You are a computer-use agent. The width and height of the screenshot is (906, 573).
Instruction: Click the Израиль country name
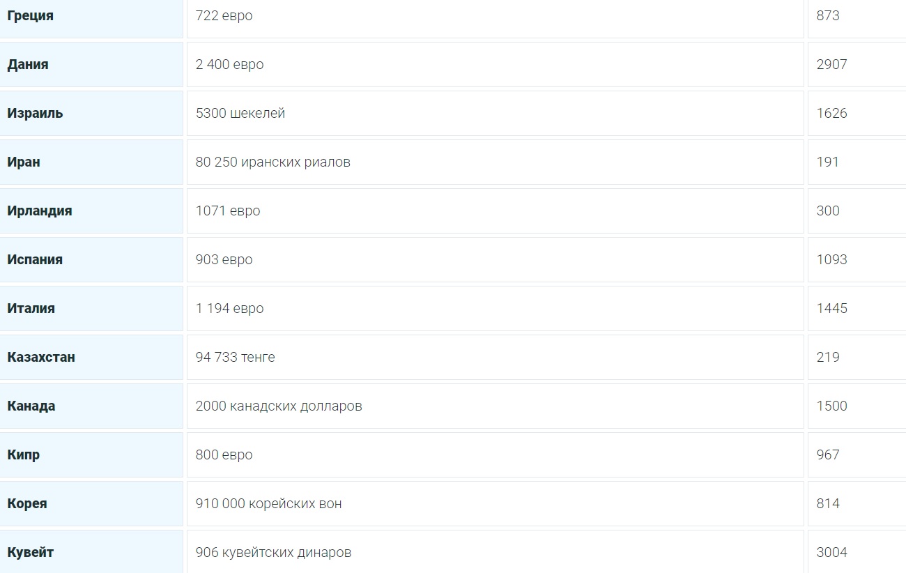(x=35, y=113)
